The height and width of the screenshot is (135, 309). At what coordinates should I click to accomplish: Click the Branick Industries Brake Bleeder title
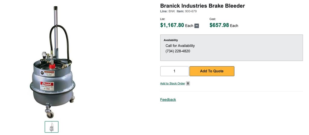202,6
